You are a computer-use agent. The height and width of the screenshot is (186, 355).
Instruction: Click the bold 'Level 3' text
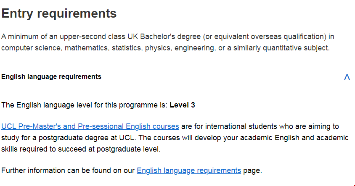pyautogui.click(x=182, y=105)
